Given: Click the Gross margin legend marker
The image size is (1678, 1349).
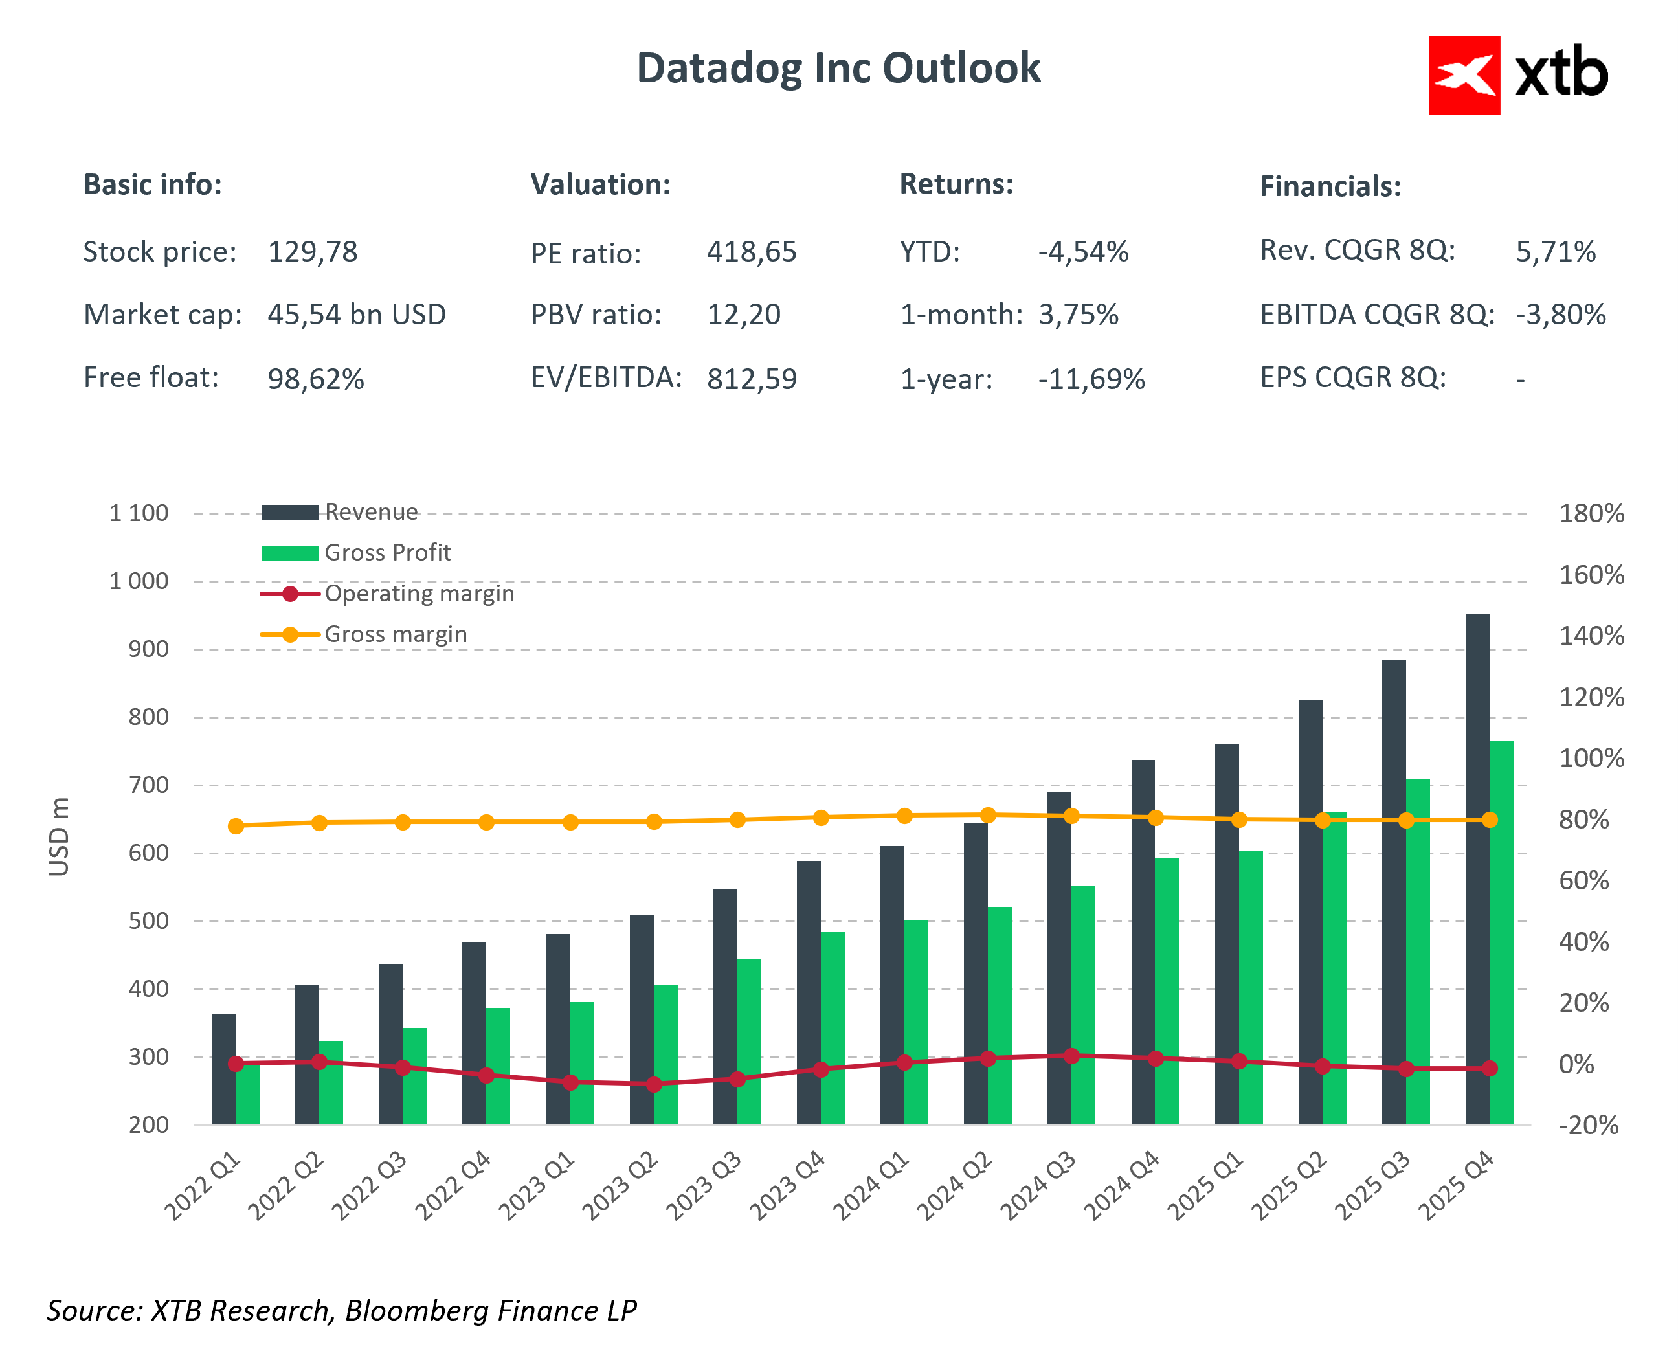Looking at the screenshot, I should click(x=289, y=634).
